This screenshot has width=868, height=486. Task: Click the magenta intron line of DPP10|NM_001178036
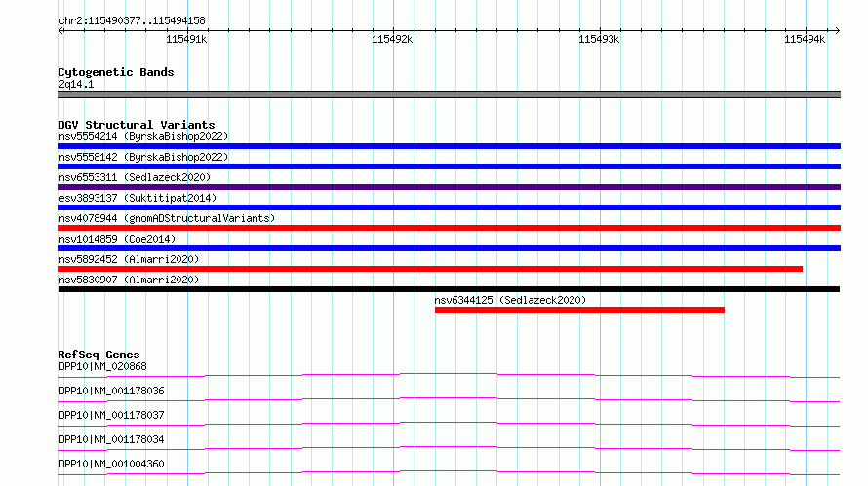coord(449,399)
